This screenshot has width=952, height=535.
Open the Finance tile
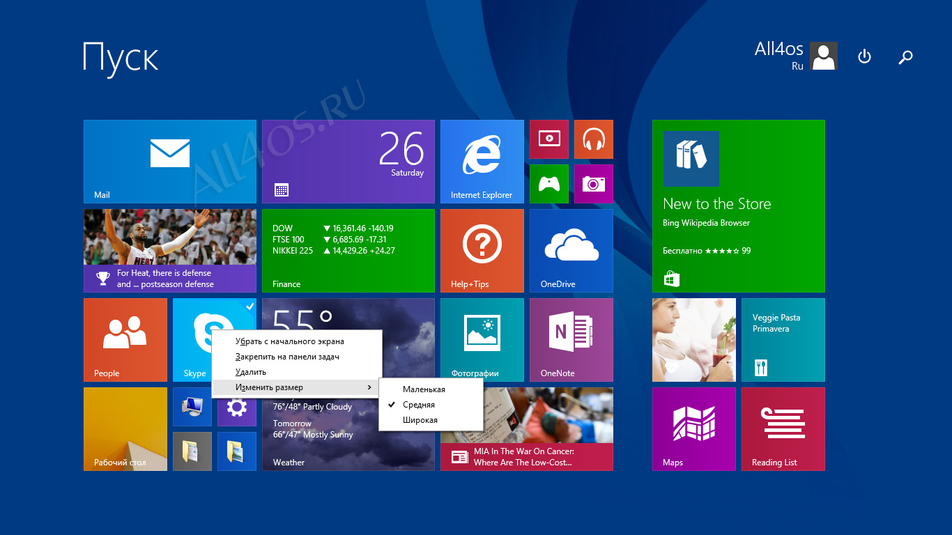(348, 251)
